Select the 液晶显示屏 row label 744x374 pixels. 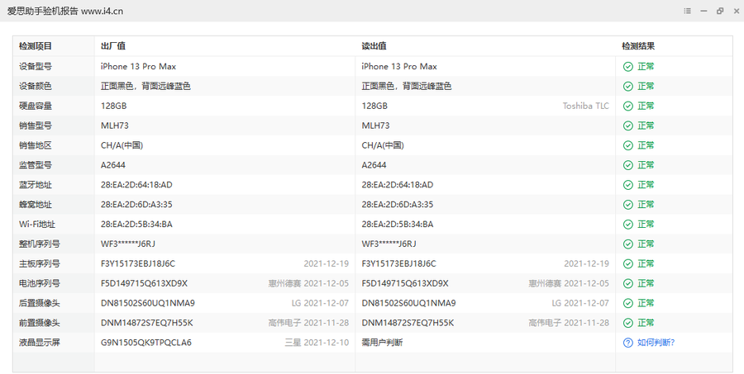[40, 343]
